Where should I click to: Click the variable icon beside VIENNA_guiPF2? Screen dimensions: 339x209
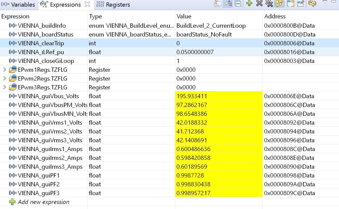[x=13, y=184]
